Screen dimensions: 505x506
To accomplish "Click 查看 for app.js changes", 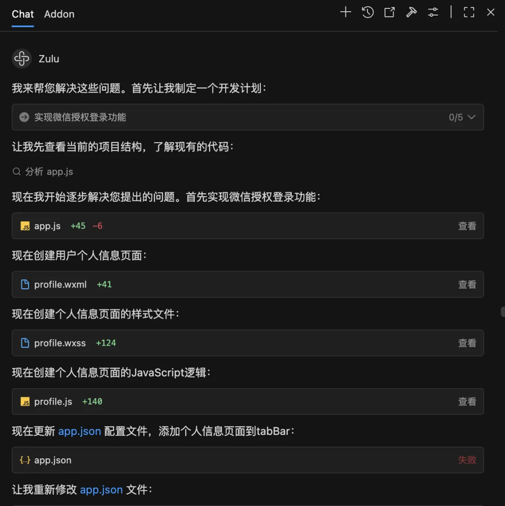I will [467, 226].
